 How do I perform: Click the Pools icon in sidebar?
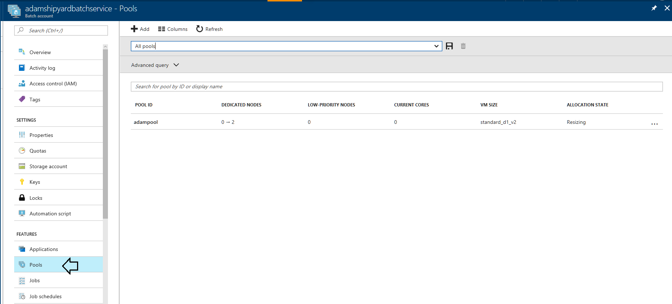pos(22,264)
